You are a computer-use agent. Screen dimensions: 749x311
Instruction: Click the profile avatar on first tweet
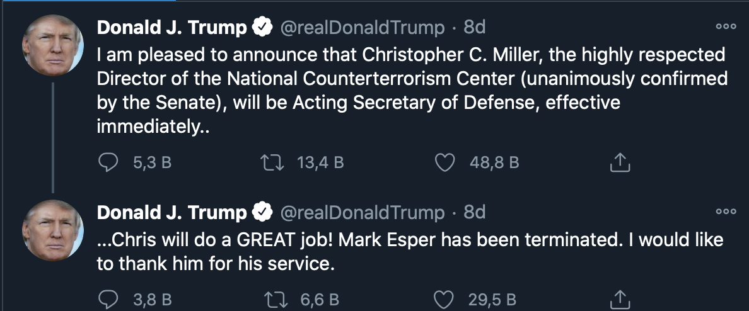(x=53, y=45)
